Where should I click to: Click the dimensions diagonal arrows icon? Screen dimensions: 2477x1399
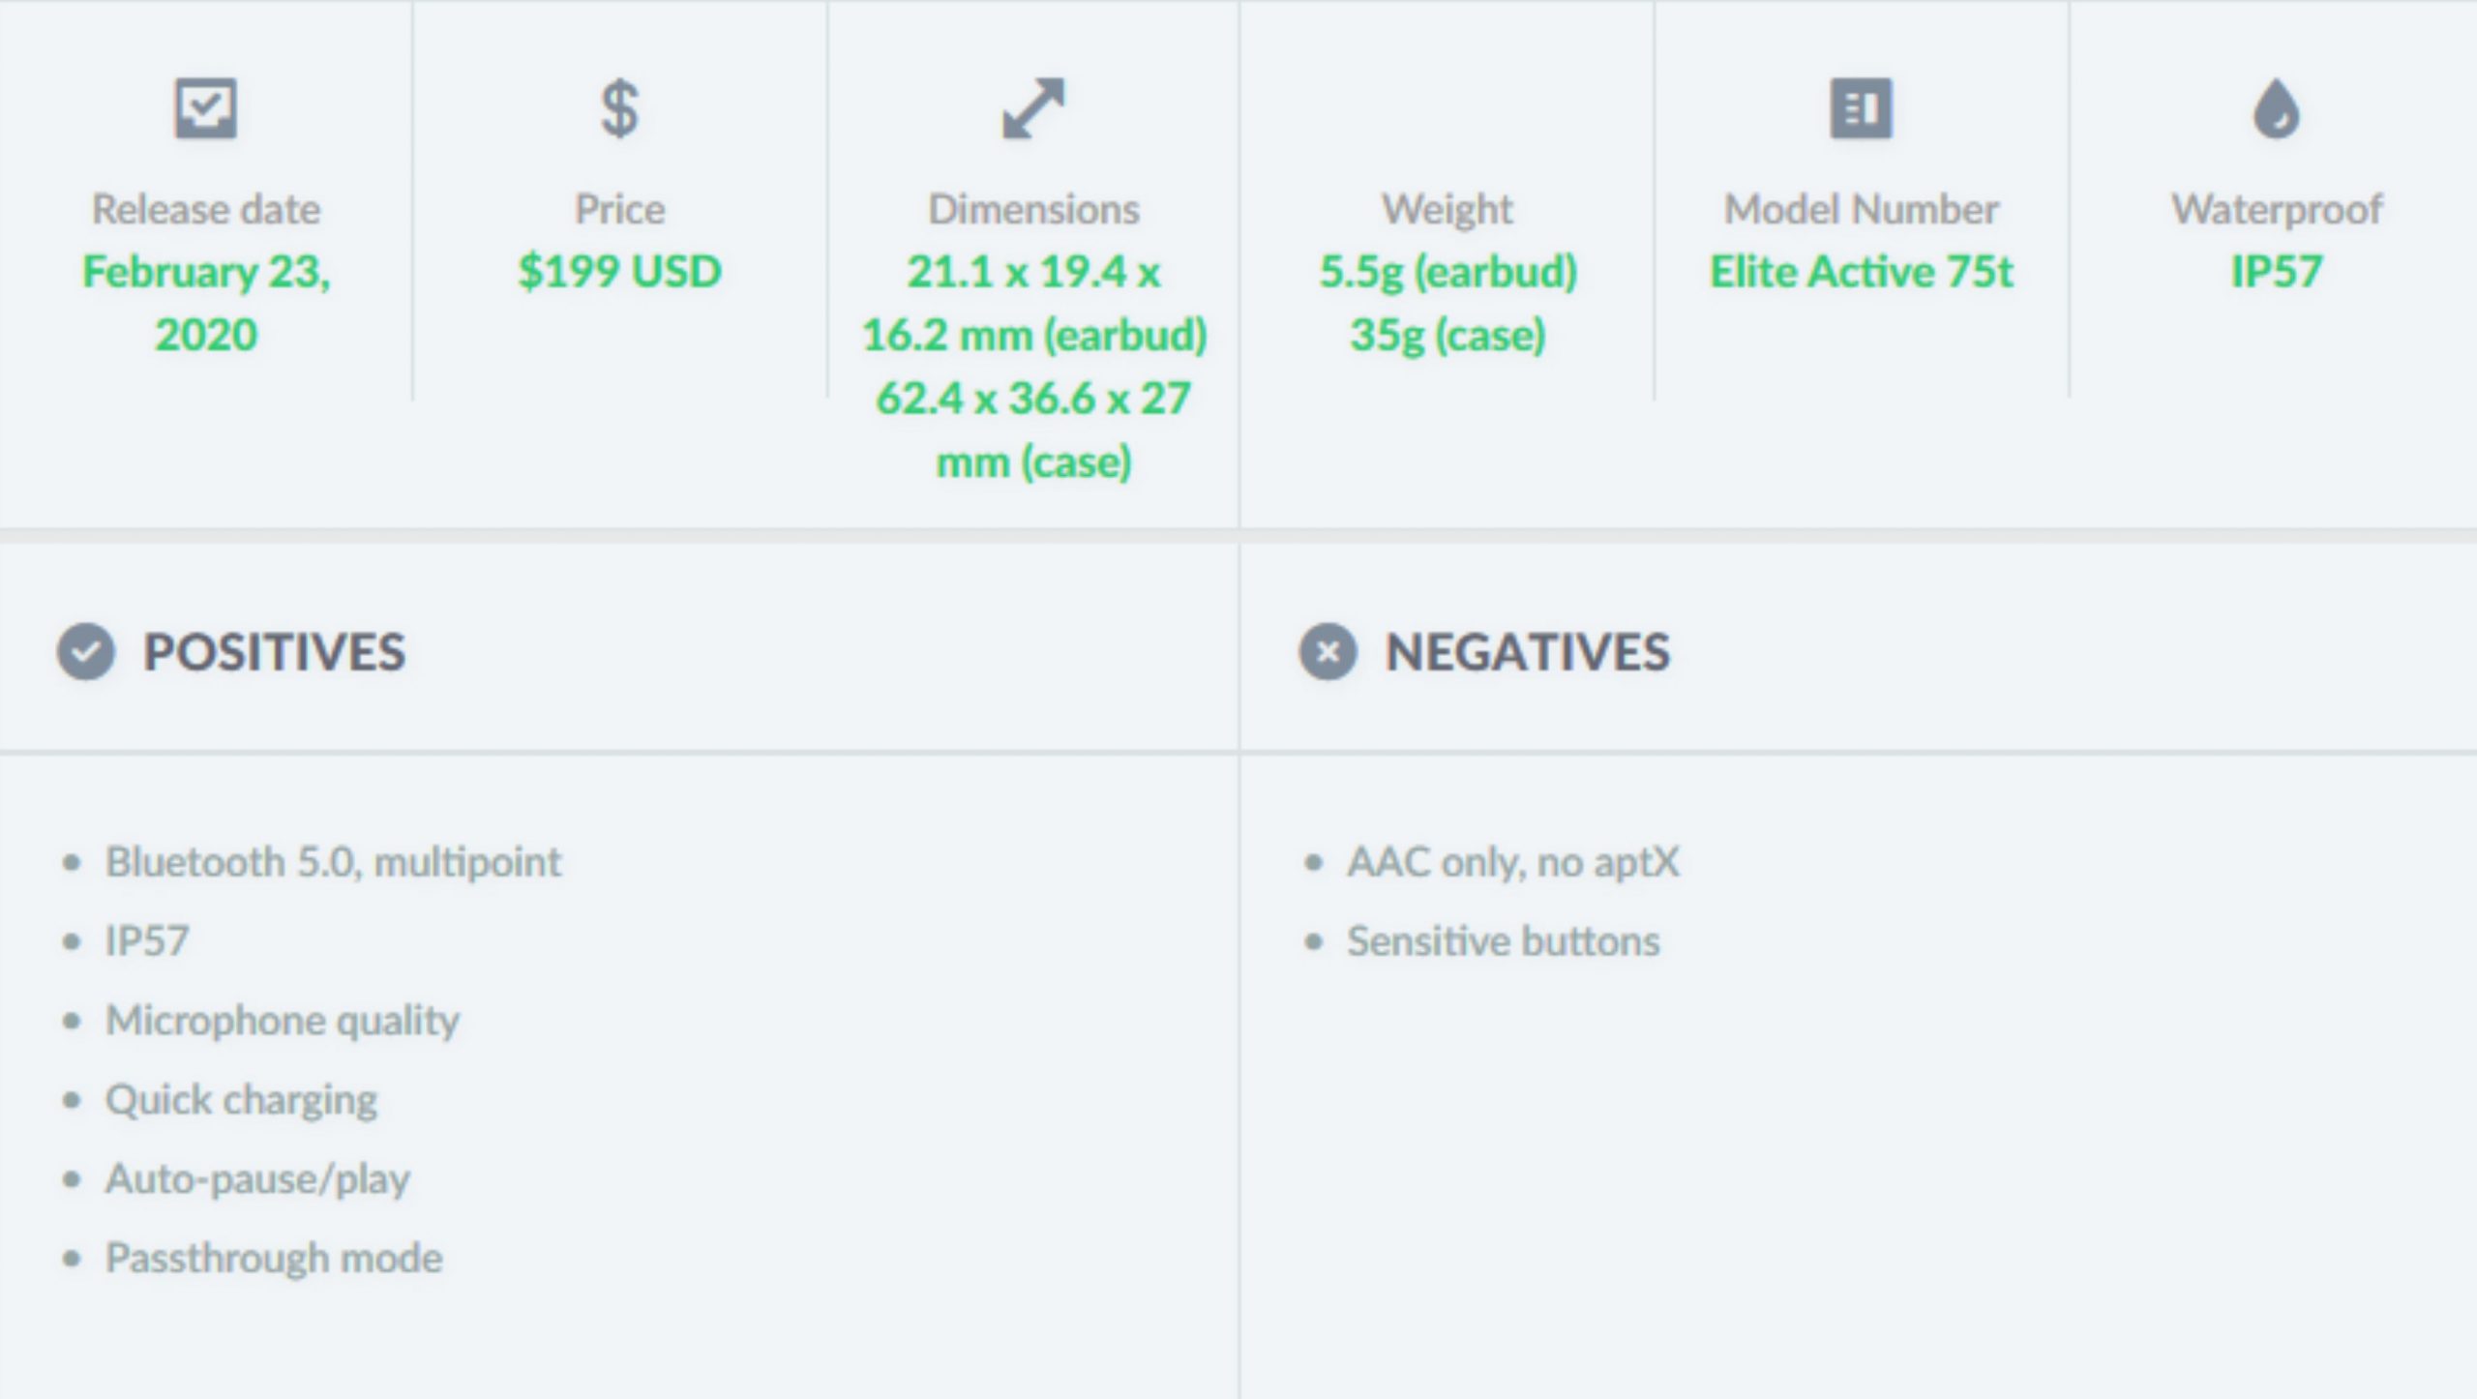click(x=1033, y=108)
